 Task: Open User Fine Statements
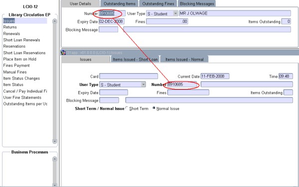point(22,97)
